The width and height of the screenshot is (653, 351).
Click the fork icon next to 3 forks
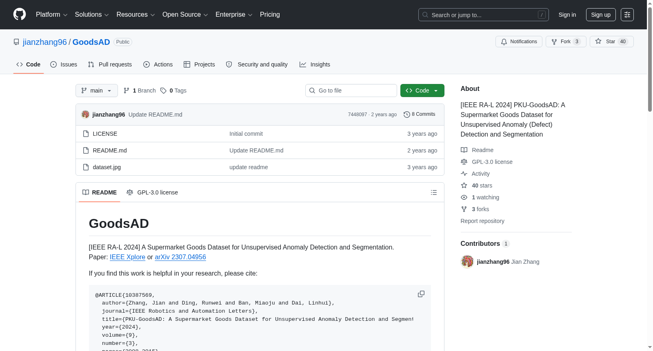(464, 209)
